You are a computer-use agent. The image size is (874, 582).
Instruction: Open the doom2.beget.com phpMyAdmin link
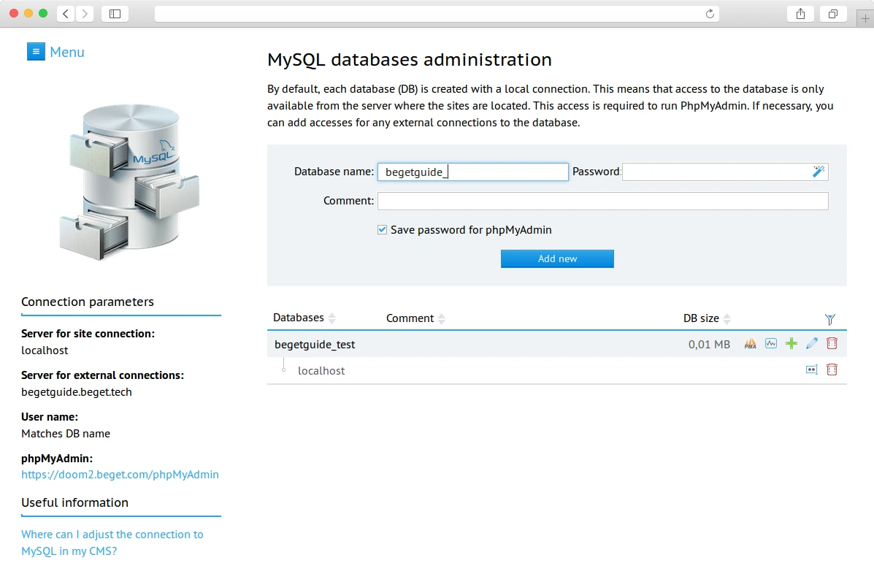pos(120,474)
